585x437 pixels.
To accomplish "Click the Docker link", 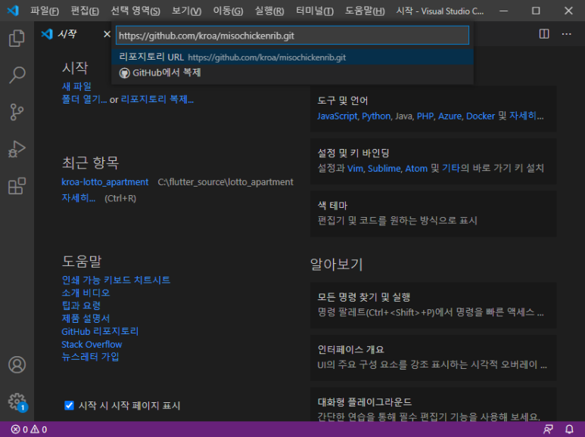I will (x=480, y=116).
